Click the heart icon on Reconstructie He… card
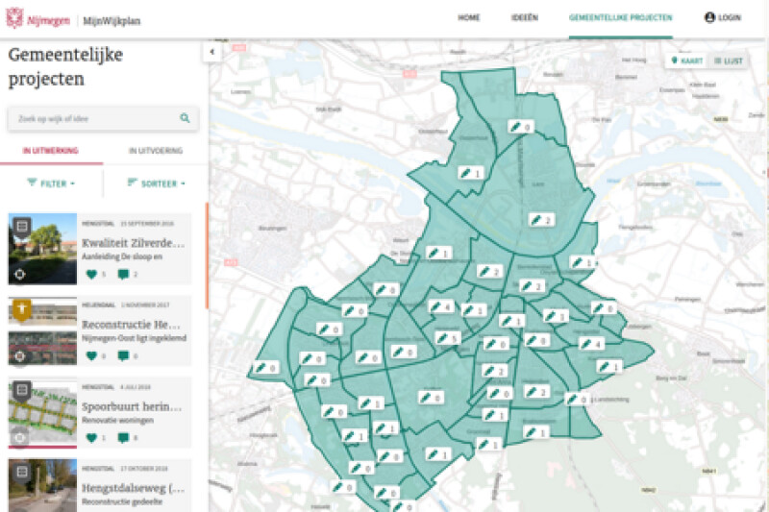Screen dimensions: 769x512 point(91,356)
